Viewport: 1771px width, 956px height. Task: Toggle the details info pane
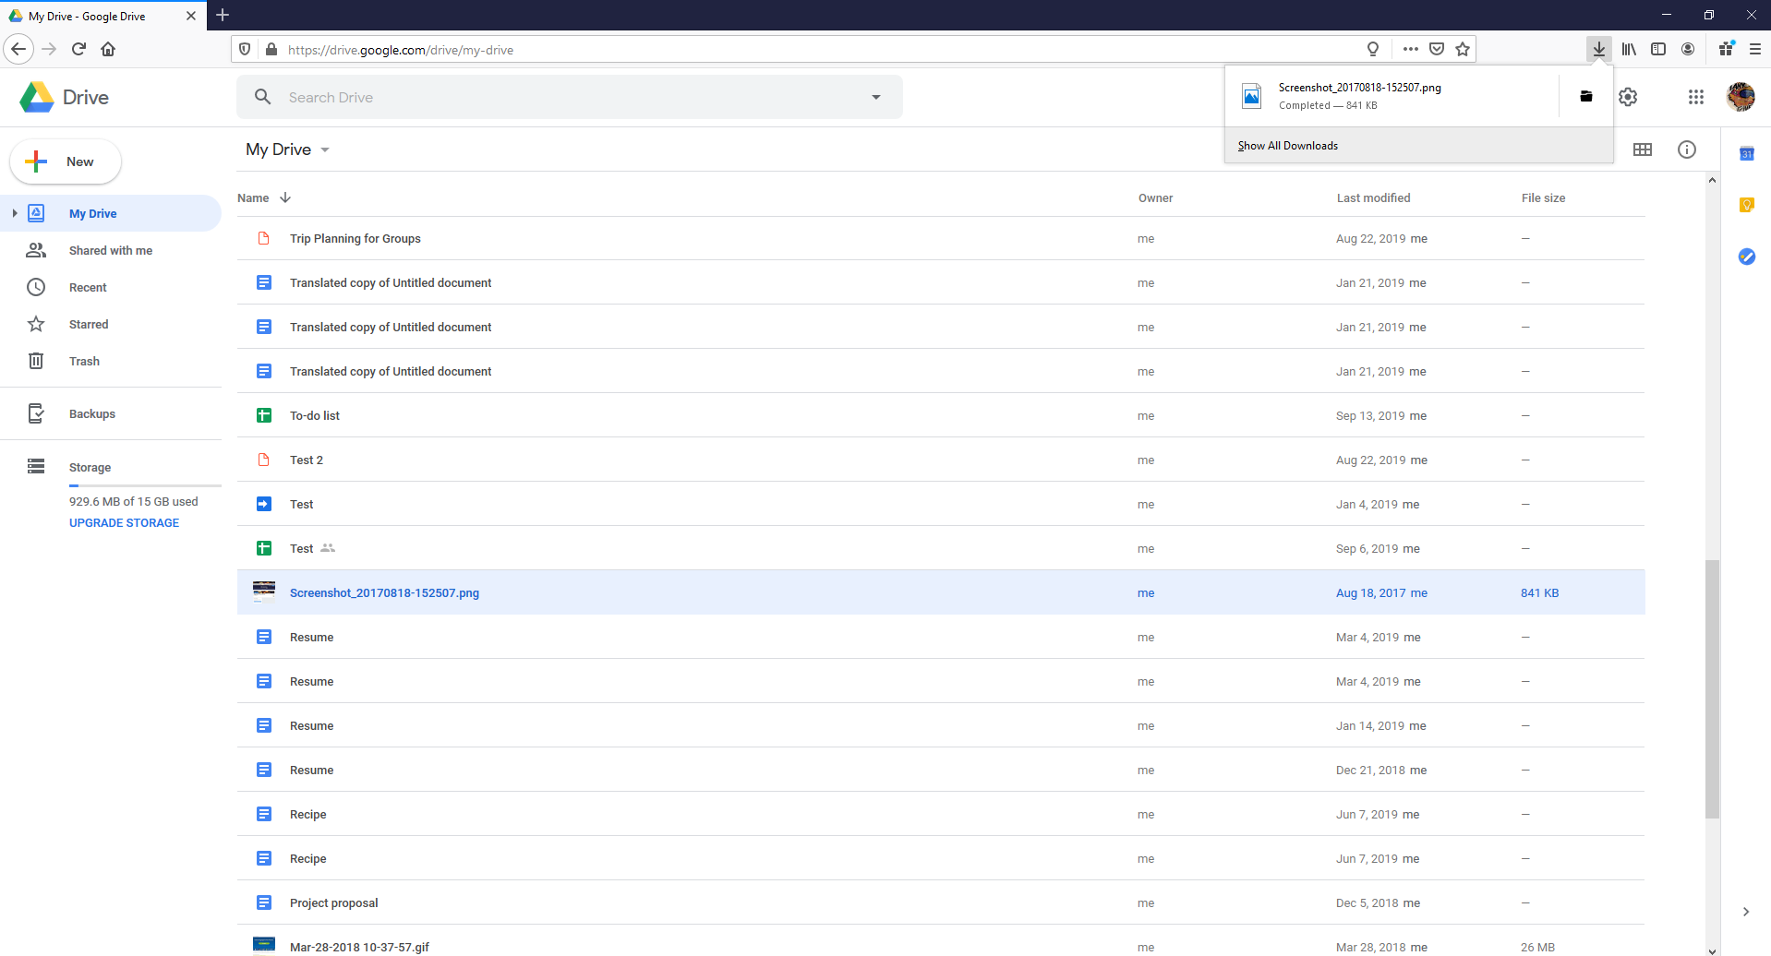pos(1687,149)
